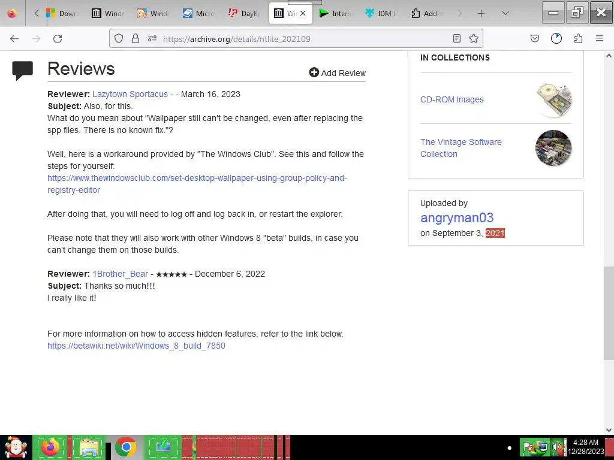Image resolution: width=614 pixels, height=460 pixels.
Task: Toggle reader view icon
Action: point(456,38)
